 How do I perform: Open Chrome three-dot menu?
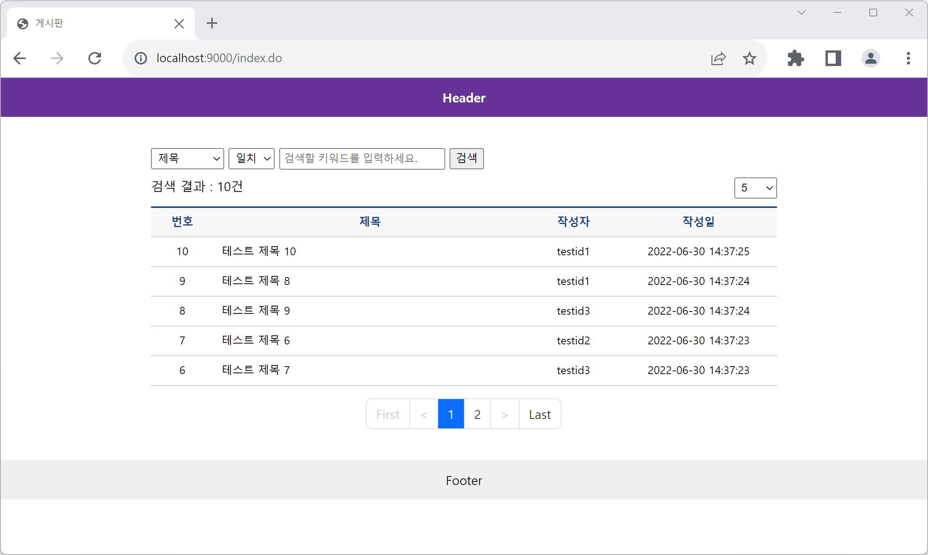pyautogui.click(x=908, y=59)
